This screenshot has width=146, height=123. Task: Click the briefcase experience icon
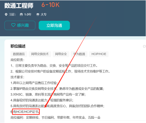pos(21,14)
